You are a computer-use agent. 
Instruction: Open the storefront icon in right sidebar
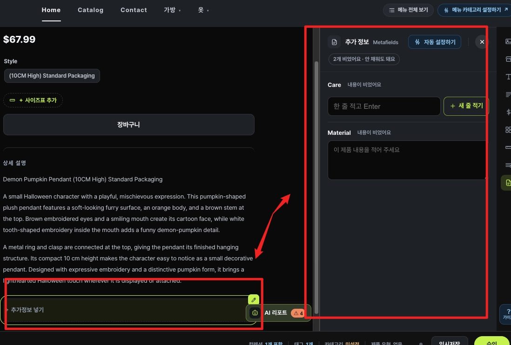pos(508,59)
